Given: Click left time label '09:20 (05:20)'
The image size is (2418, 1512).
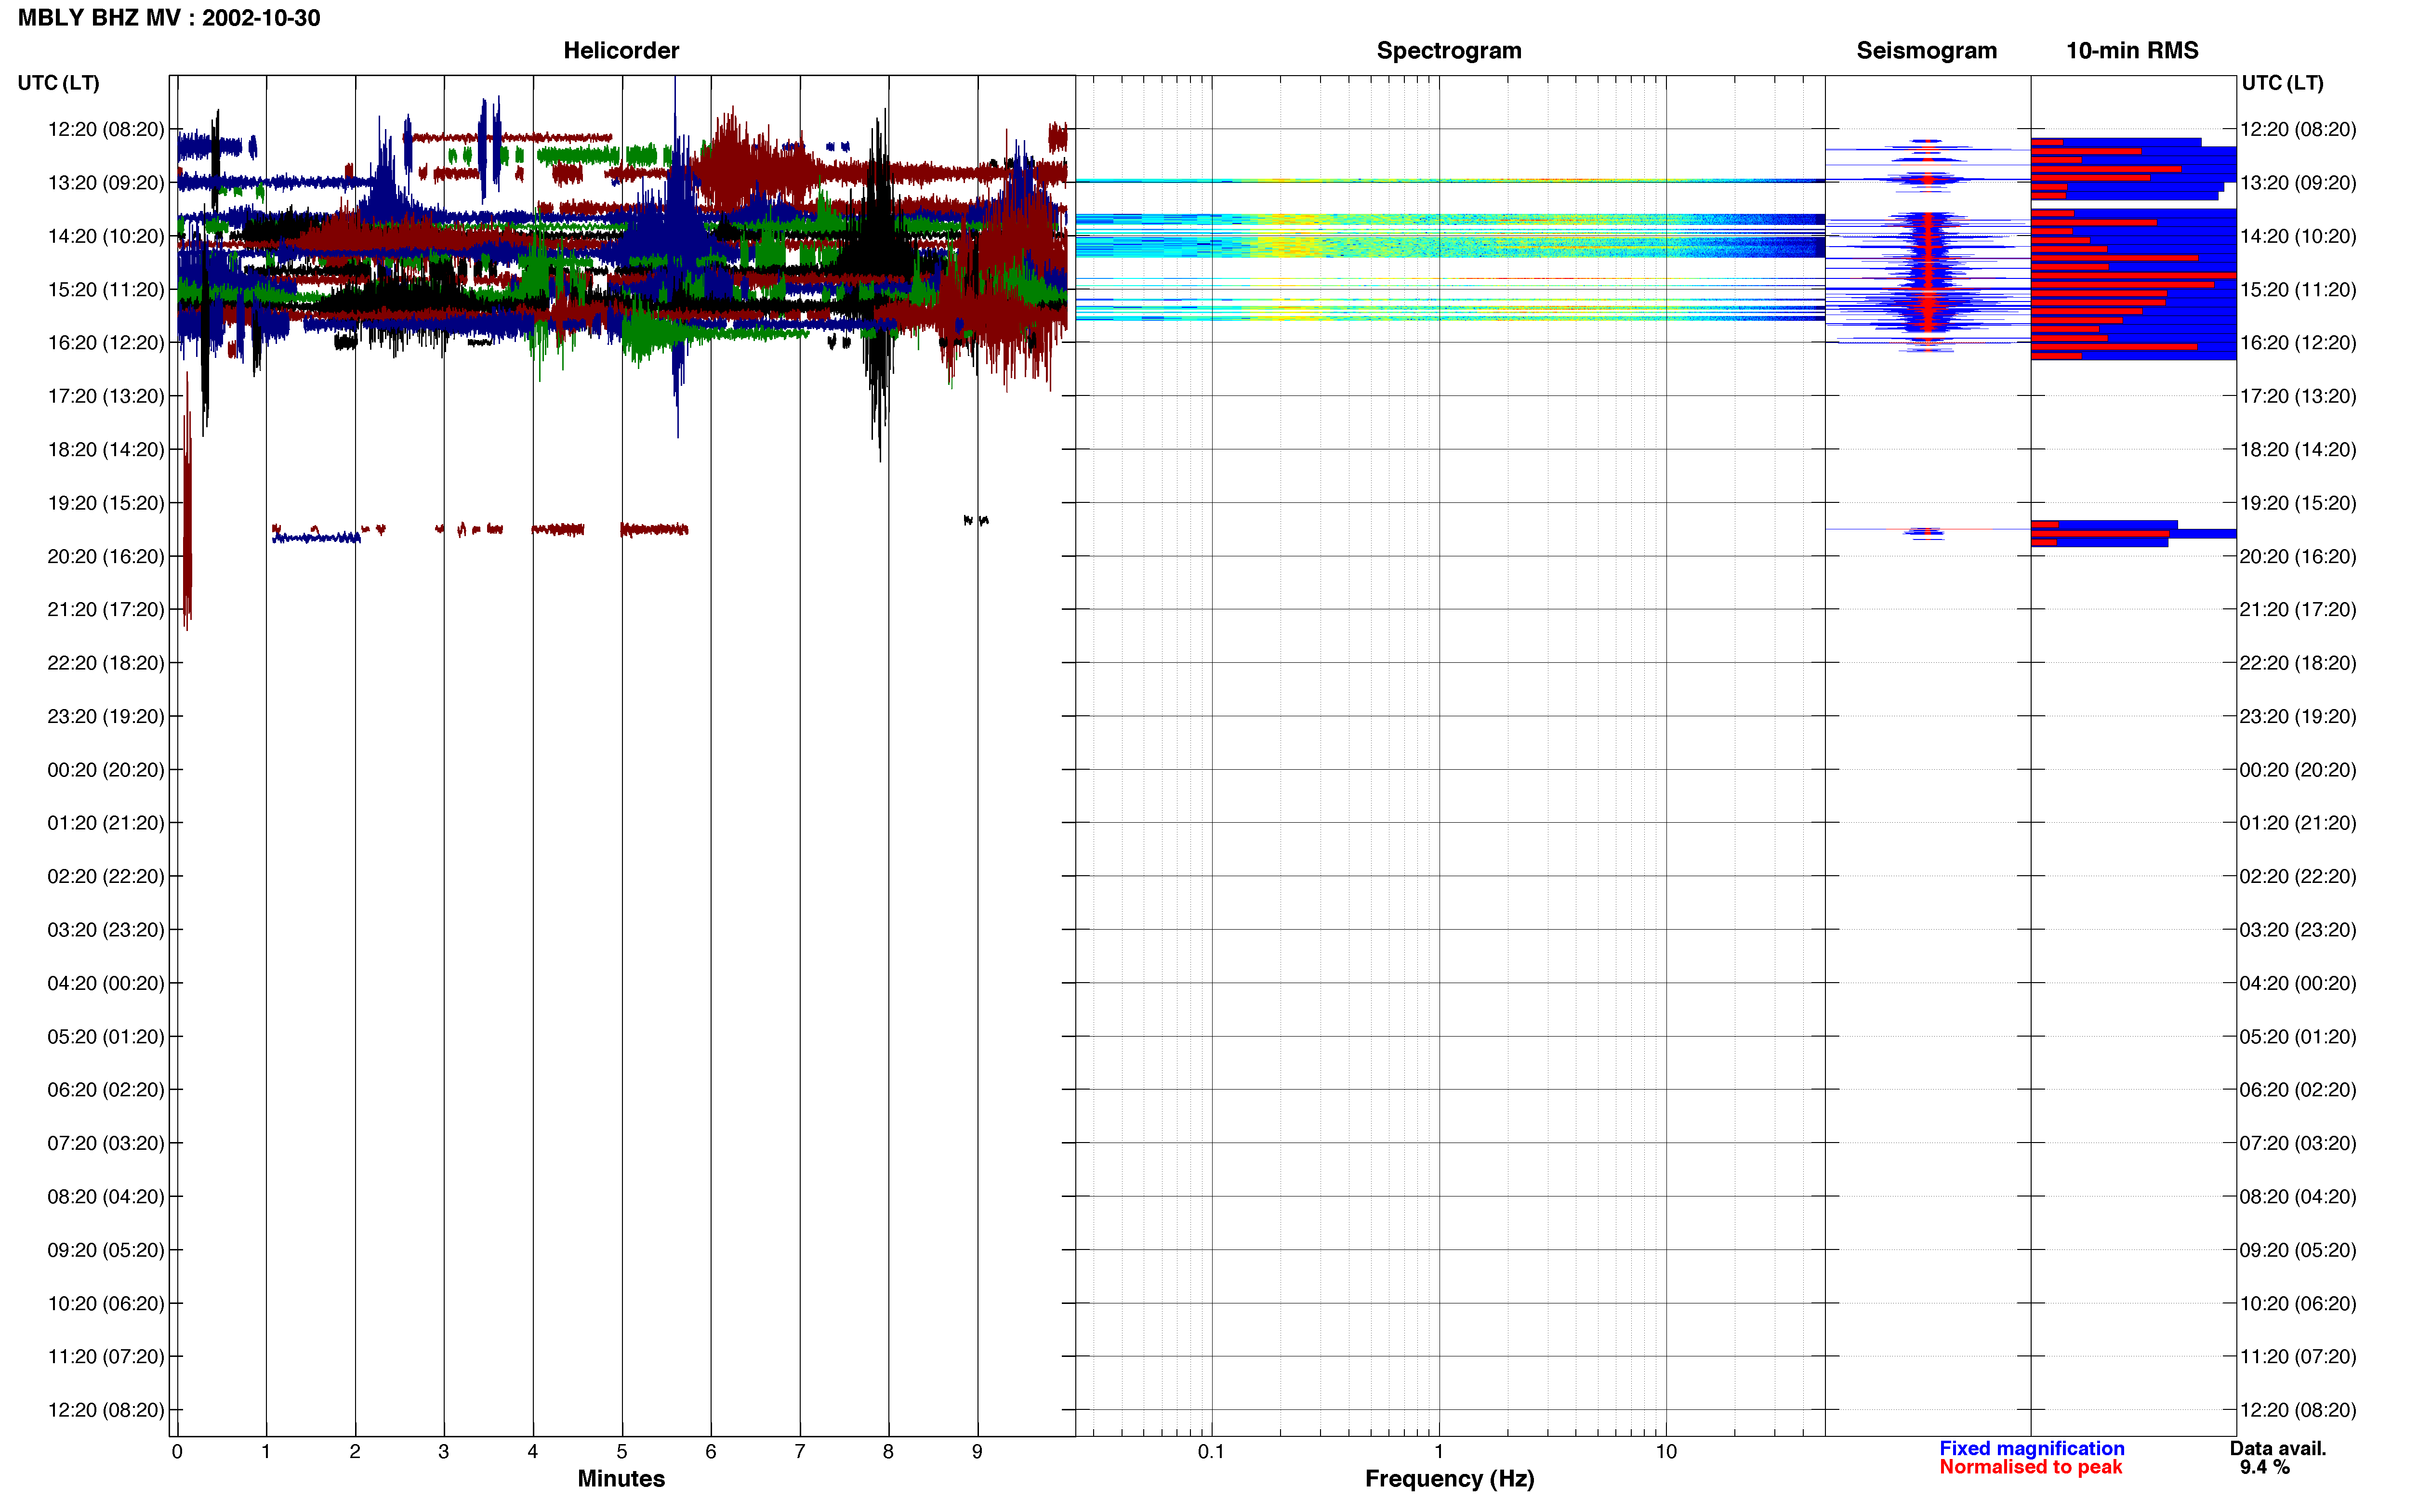Looking at the screenshot, I should 106,1250.
